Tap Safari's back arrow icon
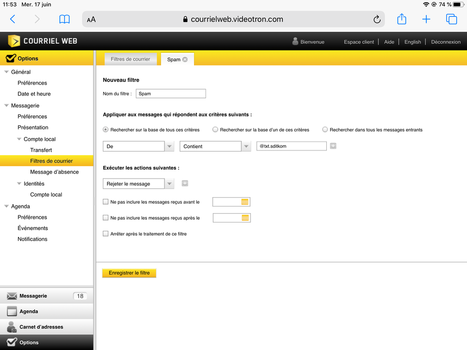 13,19
